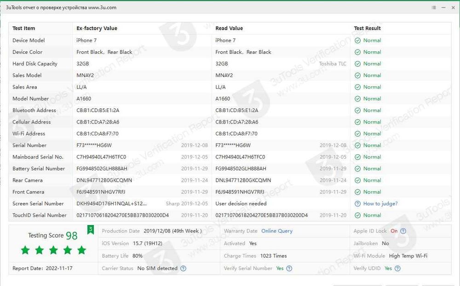This screenshot has height=286, width=460.
Task: Click the Normal check icon in Sales Model row
Action: (357, 76)
